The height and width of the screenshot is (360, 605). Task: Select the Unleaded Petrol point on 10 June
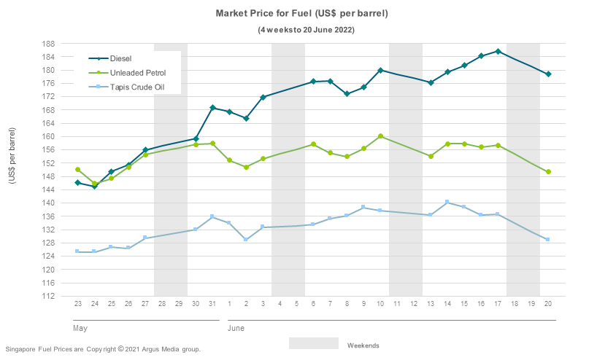click(380, 136)
